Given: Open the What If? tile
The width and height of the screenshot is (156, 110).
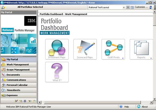Looking at the screenshot, I should (x=57, y=72).
